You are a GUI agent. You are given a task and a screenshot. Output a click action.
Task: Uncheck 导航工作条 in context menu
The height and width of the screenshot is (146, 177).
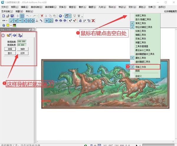pos(145,67)
